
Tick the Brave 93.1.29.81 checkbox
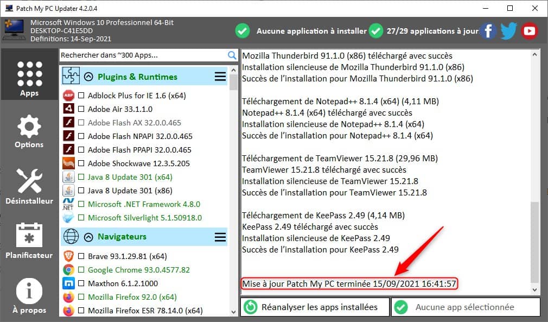point(81,256)
